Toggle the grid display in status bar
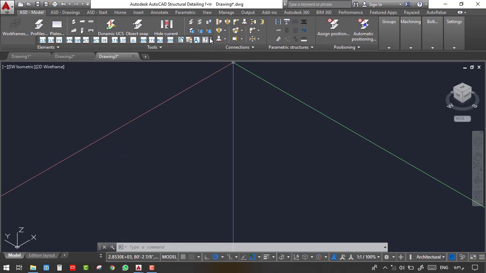 [x=183, y=257]
